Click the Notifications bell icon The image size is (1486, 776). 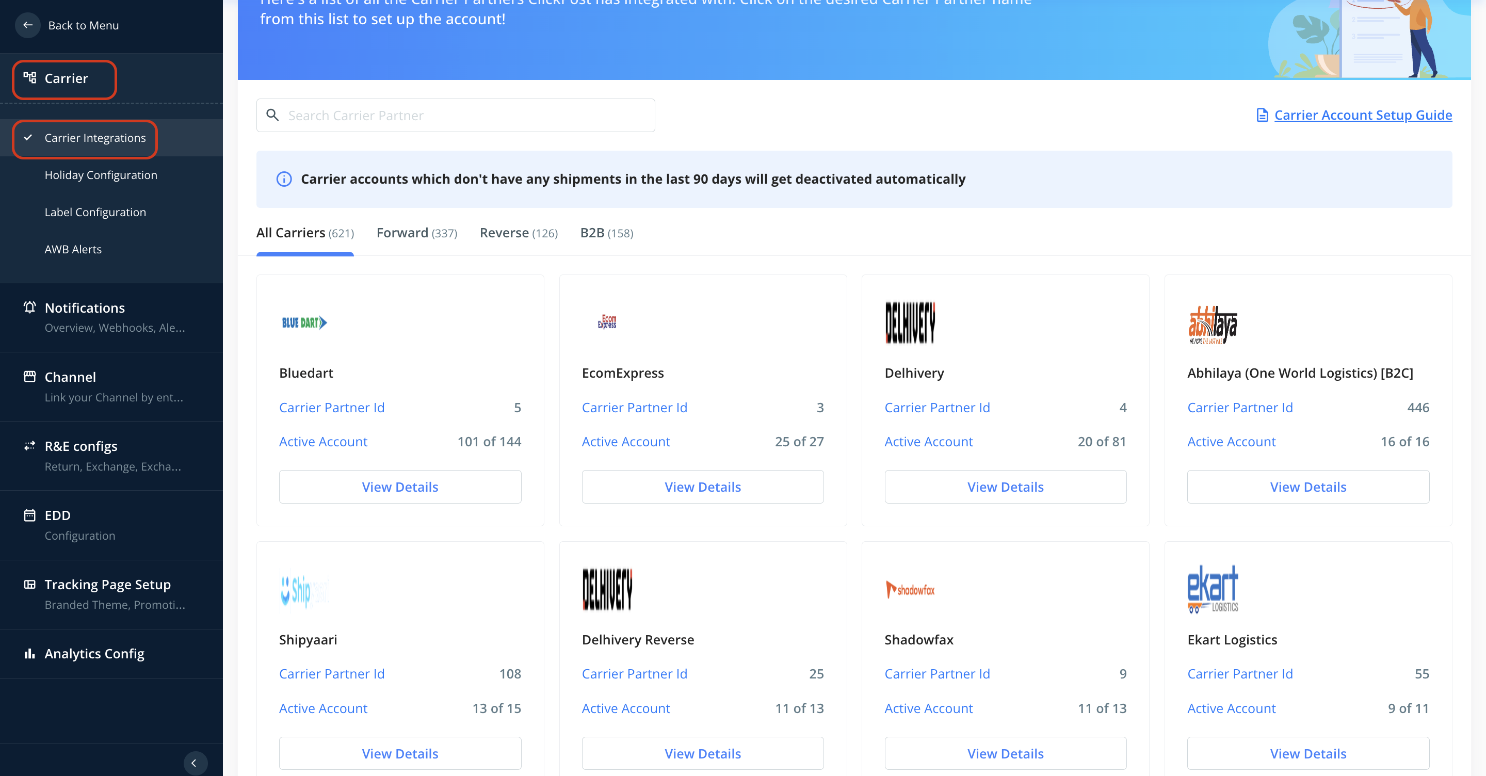(29, 307)
